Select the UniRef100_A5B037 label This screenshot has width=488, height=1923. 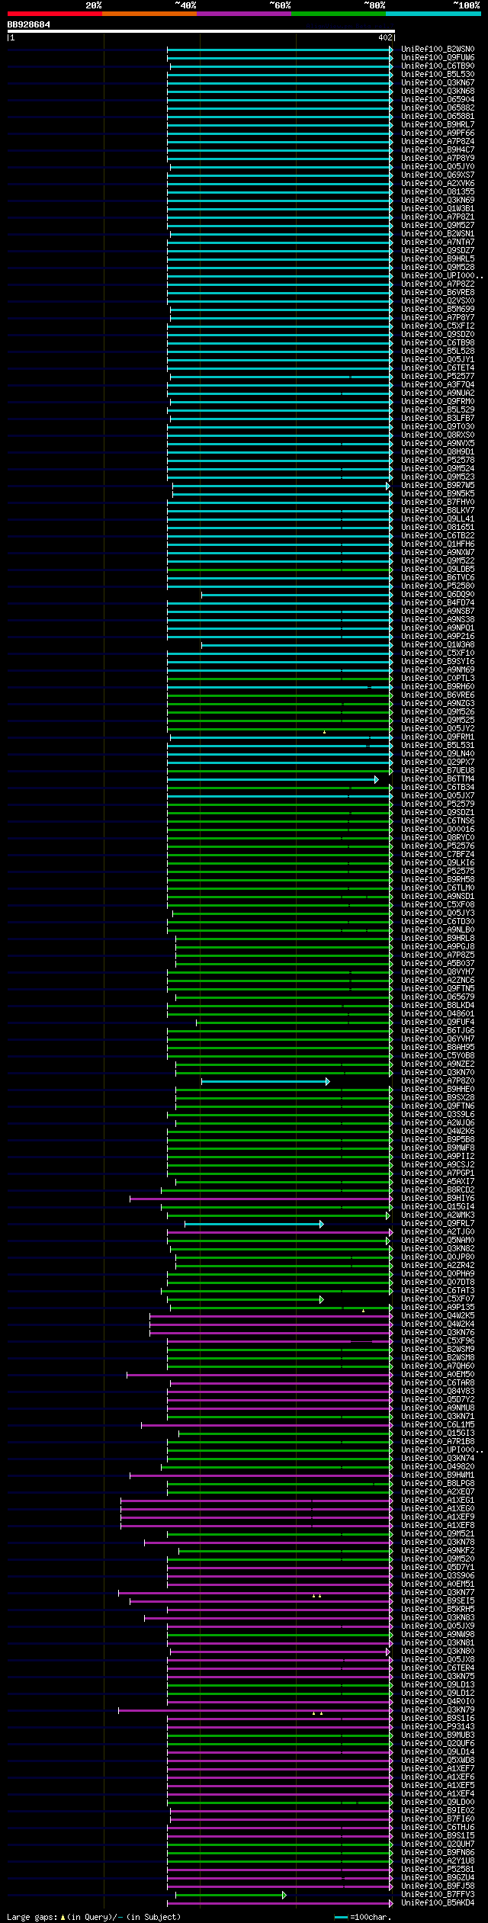pyautogui.click(x=438, y=964)
